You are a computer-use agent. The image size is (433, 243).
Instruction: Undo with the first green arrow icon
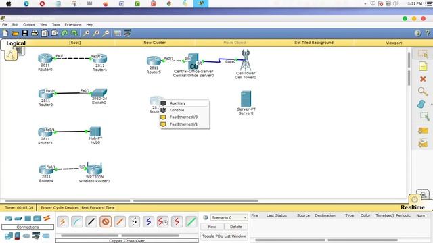(64, 33)
